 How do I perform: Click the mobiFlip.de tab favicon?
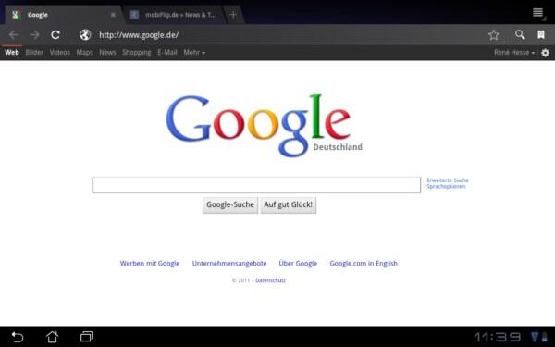click(134, 15)
